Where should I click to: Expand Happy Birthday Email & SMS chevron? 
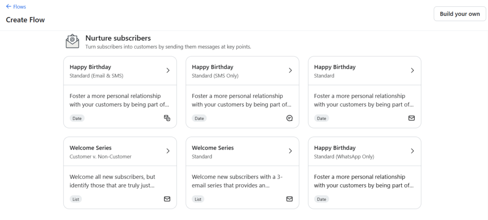tap(168, 71)
